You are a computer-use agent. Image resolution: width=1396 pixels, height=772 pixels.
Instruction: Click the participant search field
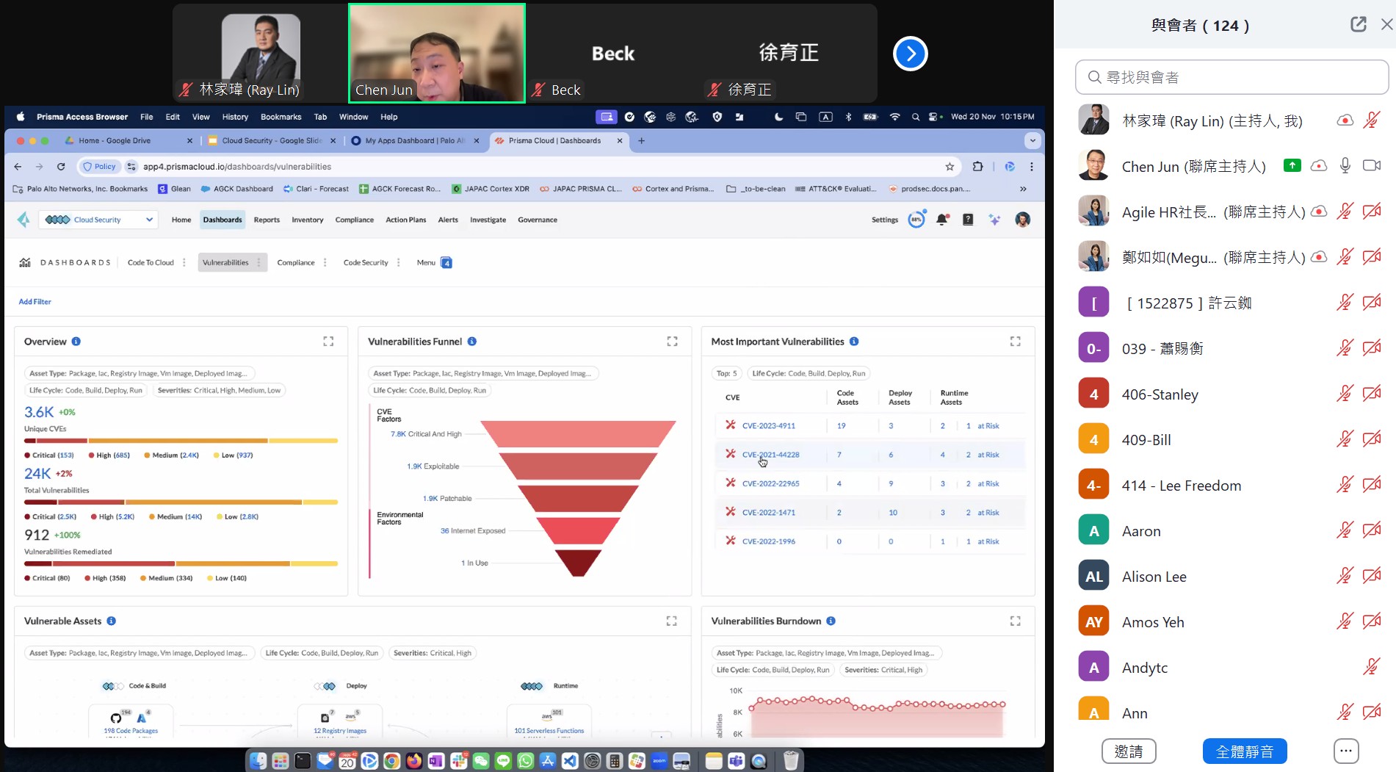coord(1232,77)
